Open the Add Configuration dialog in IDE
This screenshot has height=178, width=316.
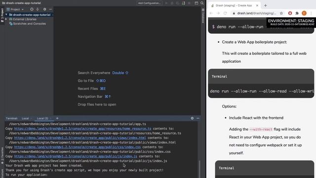(x=149, y=3)
